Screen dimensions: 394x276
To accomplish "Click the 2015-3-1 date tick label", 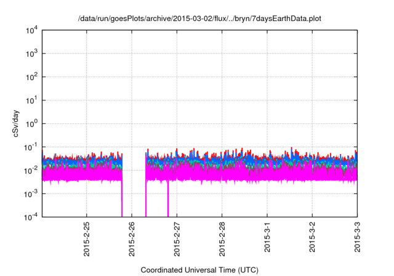I will pos(267,237).
